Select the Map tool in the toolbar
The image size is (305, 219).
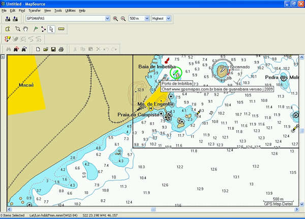point(8,29)
